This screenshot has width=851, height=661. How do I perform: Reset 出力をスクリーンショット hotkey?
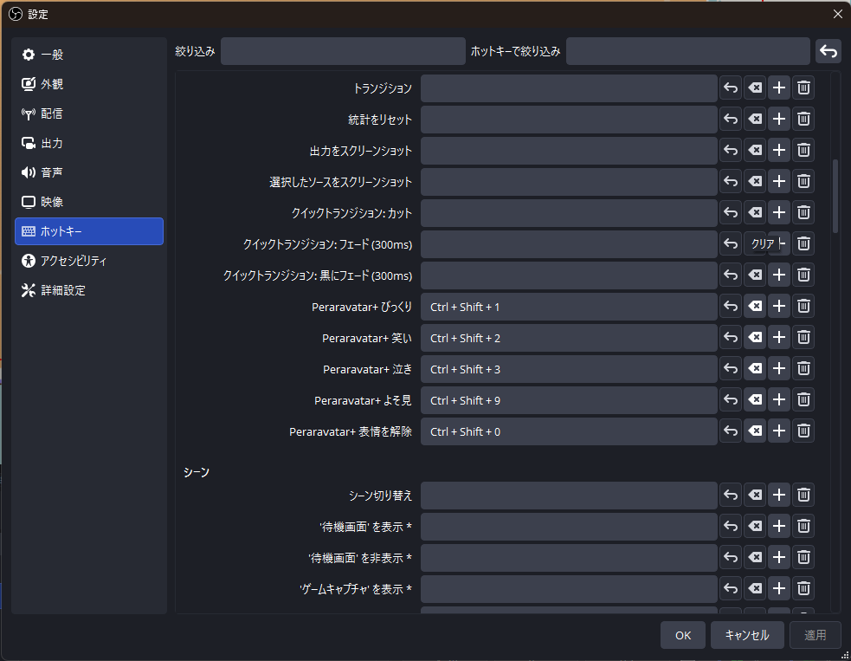(x=731, y=150)
